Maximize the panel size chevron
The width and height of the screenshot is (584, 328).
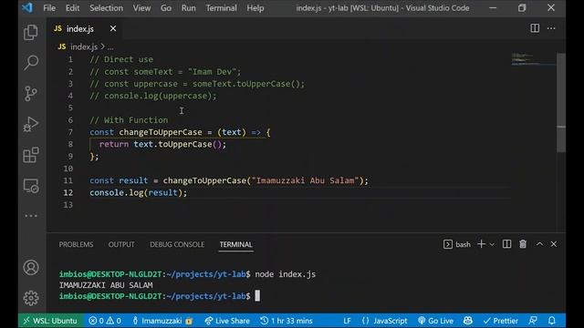539,244
